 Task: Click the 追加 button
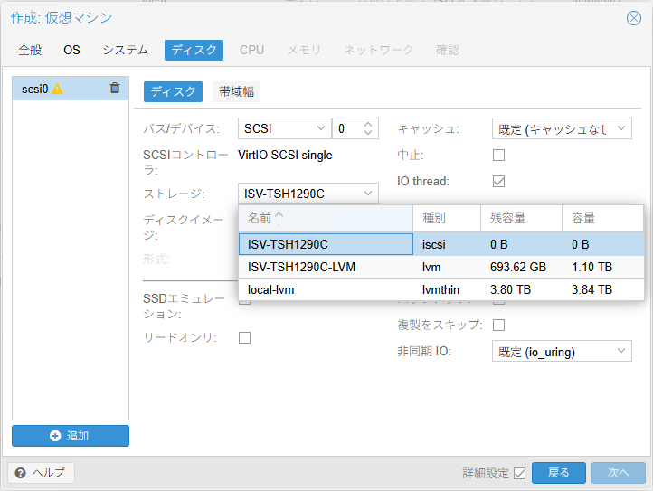click(71, 436)
